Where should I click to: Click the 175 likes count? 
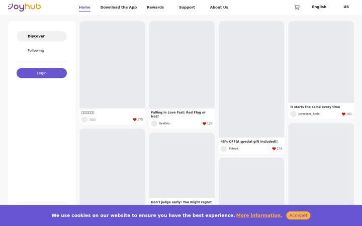coord(140,120)
